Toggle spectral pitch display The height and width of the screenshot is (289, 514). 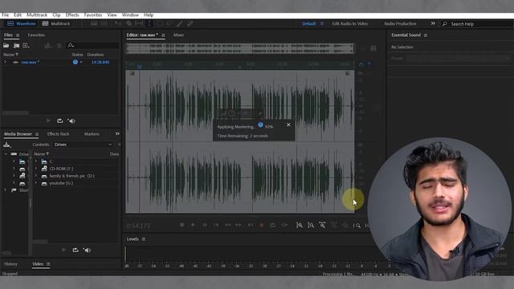click(x=104, y=23)
